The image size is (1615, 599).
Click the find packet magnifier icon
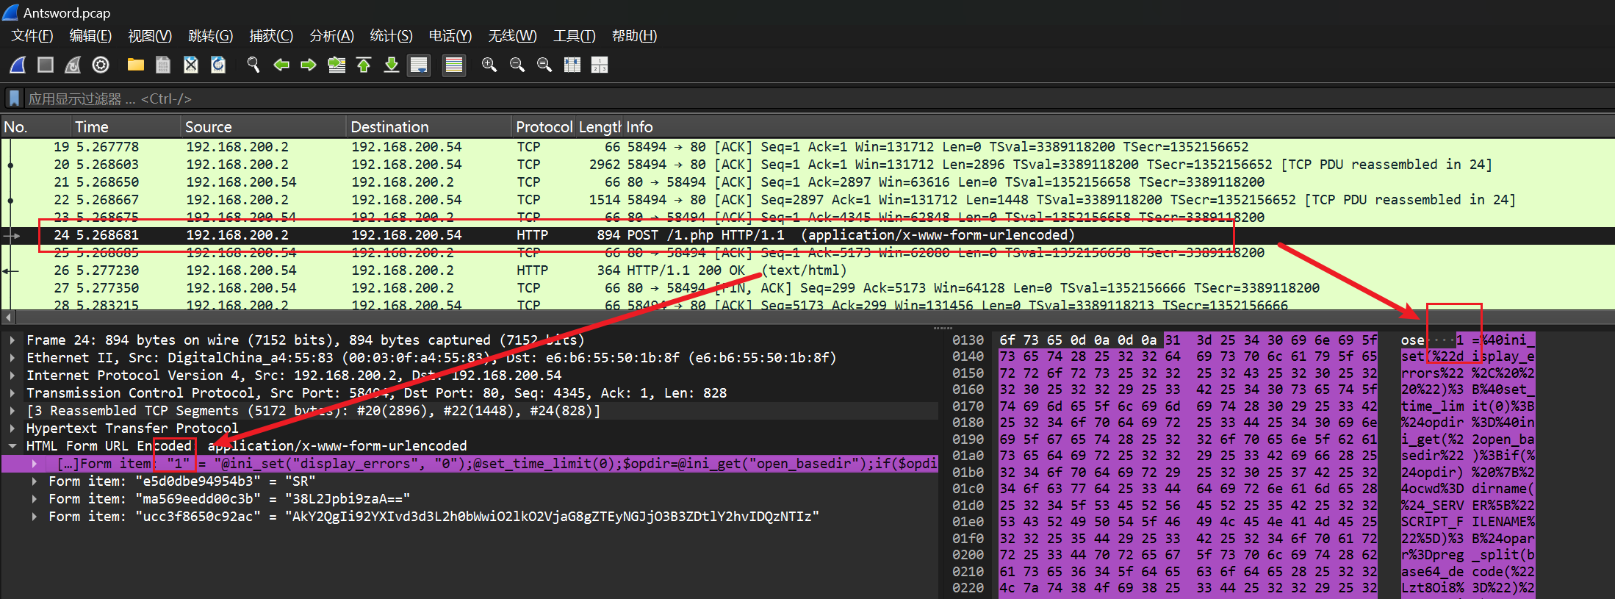point(253,65)
